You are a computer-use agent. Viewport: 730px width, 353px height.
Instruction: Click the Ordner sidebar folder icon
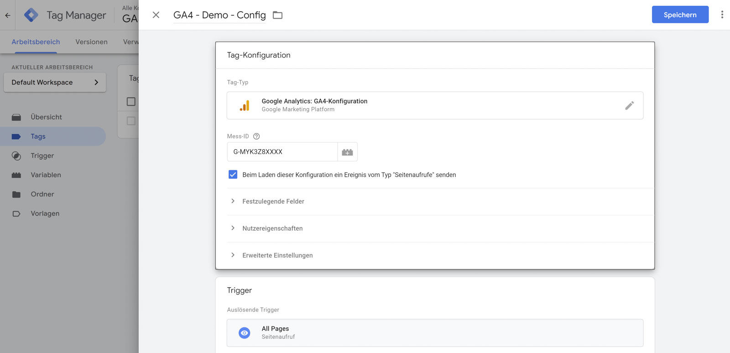click(x=16, y=194)
